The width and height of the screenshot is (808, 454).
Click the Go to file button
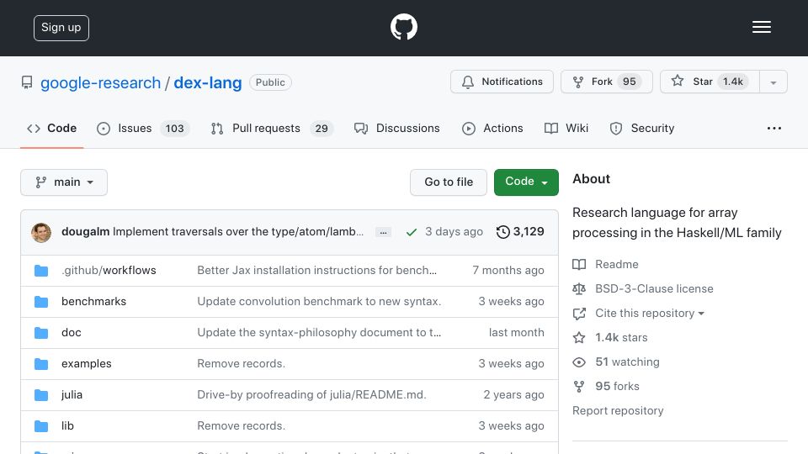pos(449,182)
